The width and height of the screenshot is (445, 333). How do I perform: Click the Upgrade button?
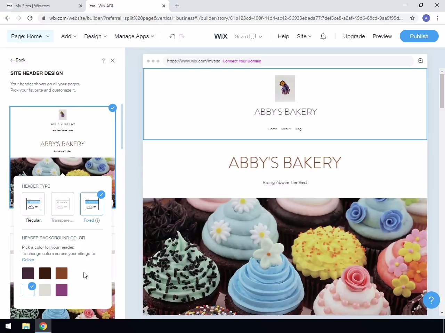point(354,36)
